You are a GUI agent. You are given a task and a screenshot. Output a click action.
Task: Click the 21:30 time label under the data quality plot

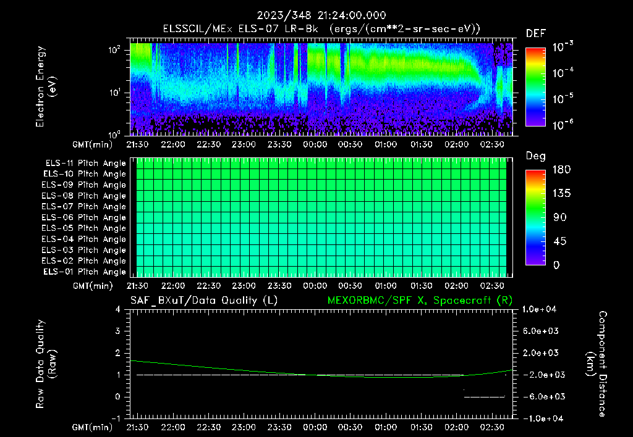coord(137,427)
